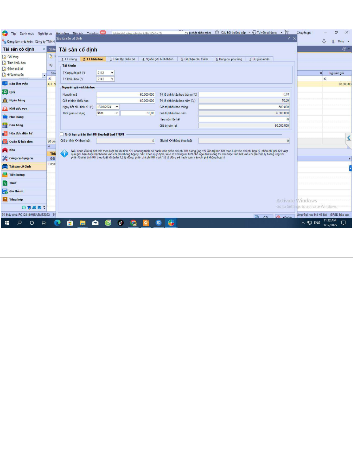Switch to Nguồn gốc hình thành tab

coord(158,59)
